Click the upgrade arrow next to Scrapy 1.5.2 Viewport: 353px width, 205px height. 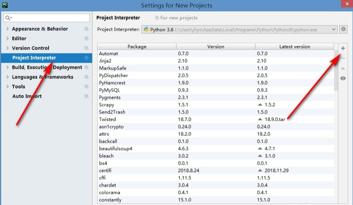click(260, 105)
